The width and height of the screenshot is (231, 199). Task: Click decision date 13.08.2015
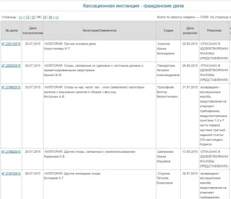click(190, 152)
